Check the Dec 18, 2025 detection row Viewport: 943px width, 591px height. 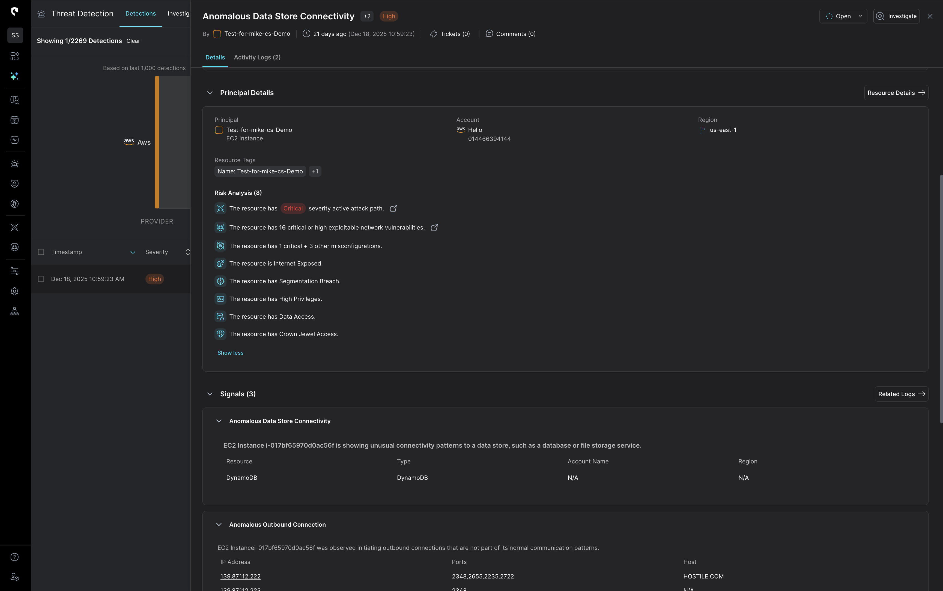click(41, 279)
